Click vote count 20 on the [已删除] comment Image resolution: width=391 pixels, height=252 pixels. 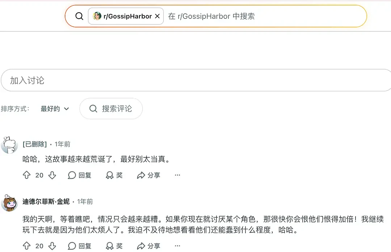tap(39, 175)
